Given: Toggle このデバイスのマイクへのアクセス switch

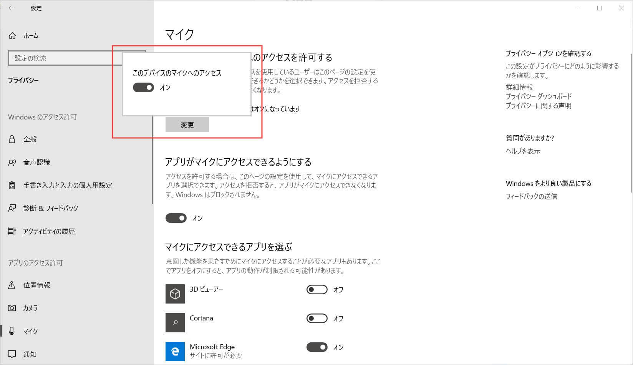Looking at the screenshot, I should pos(143,88).
